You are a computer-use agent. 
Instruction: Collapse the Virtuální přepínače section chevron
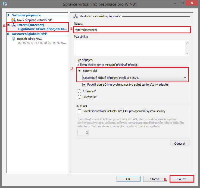pyautogui.click(x=8, y=15)
